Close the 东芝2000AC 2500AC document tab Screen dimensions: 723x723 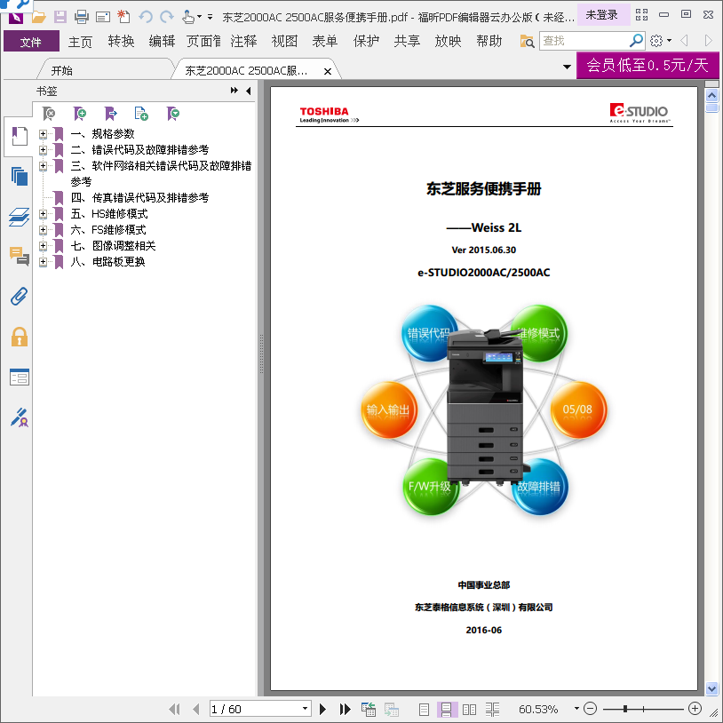pyautogui.click(x=328, y=71)
